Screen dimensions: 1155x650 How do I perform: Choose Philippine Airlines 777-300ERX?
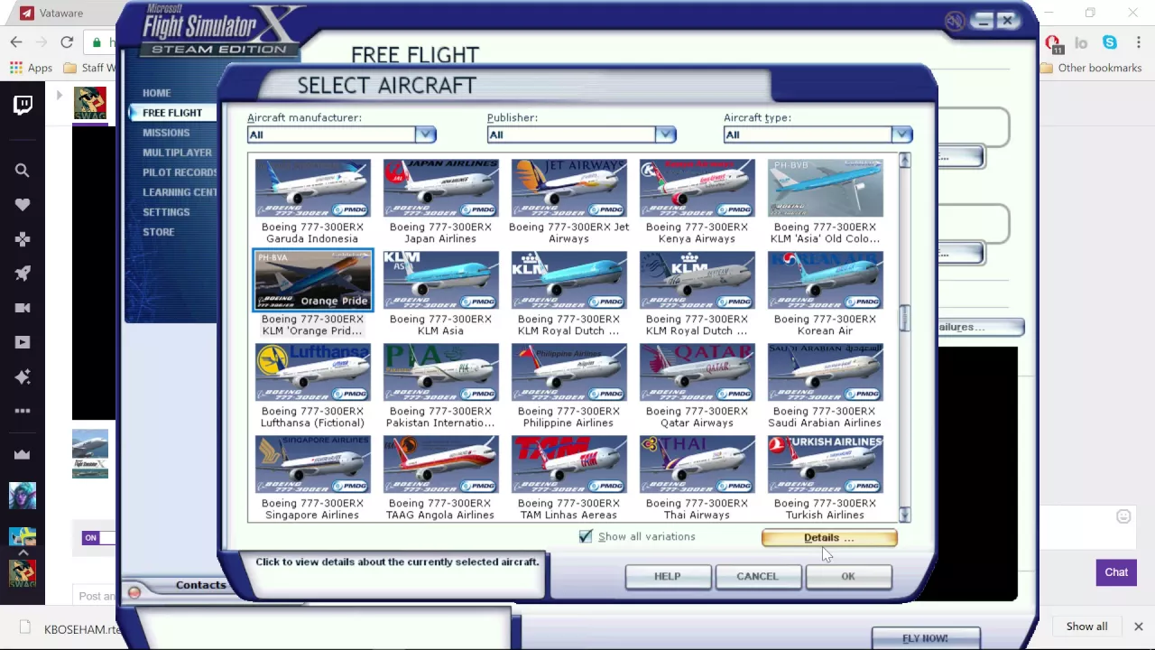tap(568, 373)
